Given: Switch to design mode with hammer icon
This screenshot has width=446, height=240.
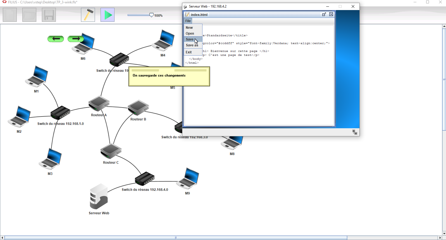Looking at the screenshot, I should [88, 15].
